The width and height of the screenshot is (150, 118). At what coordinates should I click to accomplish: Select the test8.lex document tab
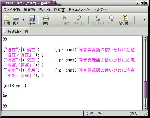(x=15, y=31)
